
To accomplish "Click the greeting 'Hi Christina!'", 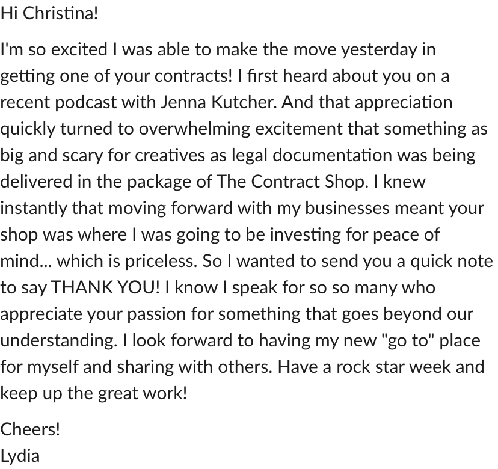I will coord(49,14).
